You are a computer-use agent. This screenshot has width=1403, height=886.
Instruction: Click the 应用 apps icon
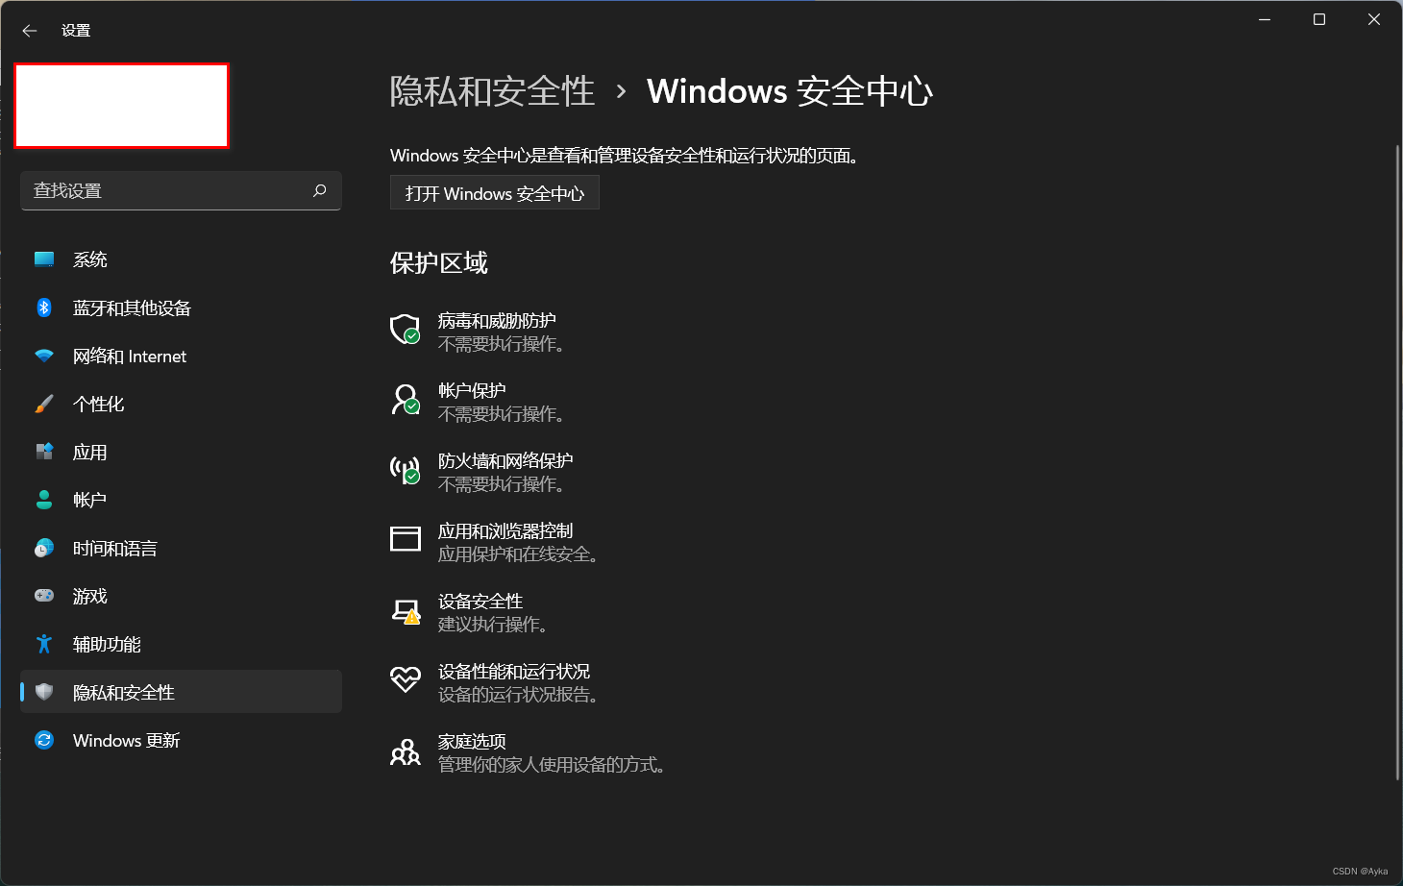[x=44, y=452]
